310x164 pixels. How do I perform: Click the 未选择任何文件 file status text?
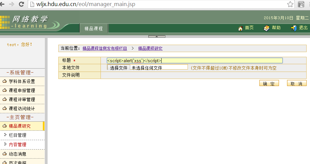[147, 68]
